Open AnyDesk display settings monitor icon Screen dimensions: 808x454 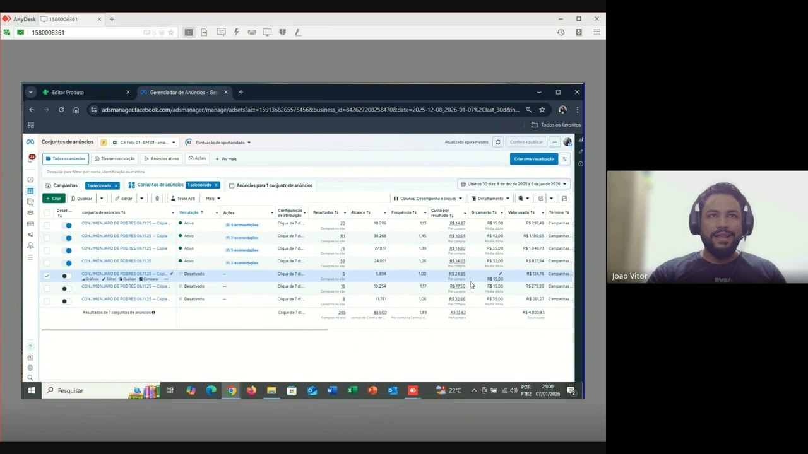click(267, 32)
